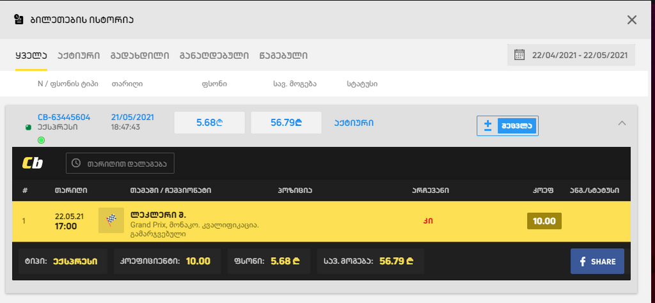This screenshot has width=655, height=303.
Task: Click the red კი selection text
Action: [428, 221]
